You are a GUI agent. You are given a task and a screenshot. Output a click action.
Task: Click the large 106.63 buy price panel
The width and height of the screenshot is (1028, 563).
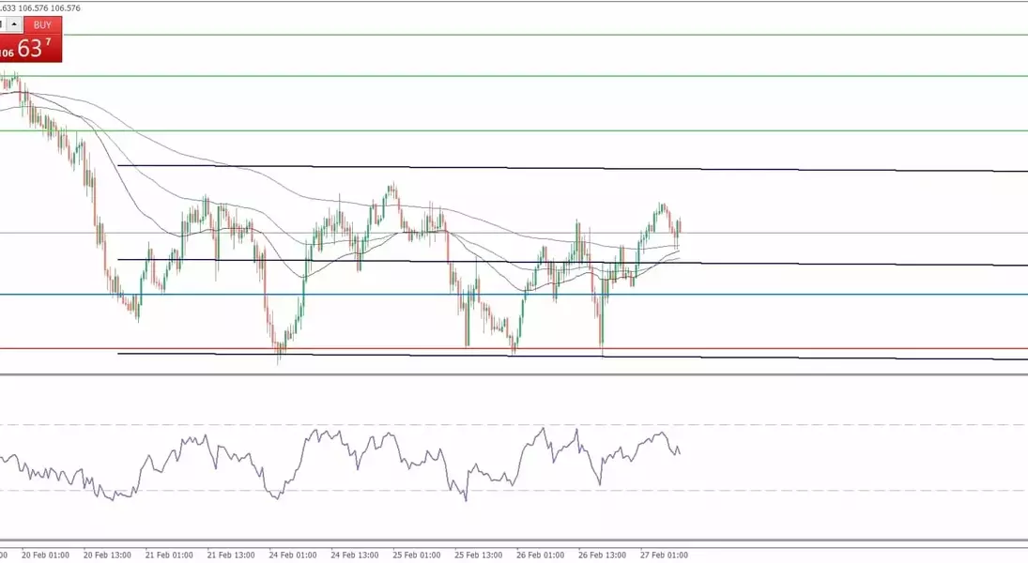coord(31,50)
